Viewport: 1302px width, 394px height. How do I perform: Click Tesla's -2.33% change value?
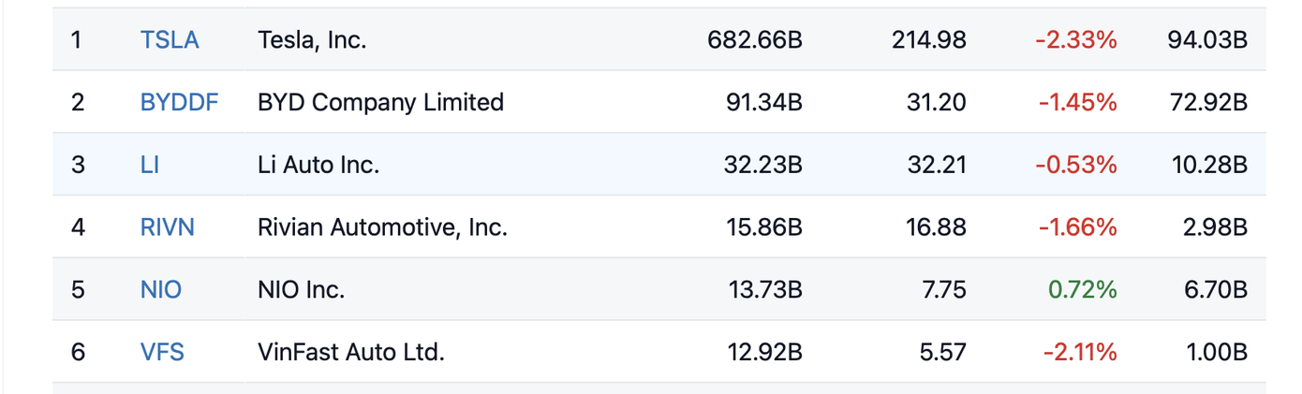click(1076, 40)
